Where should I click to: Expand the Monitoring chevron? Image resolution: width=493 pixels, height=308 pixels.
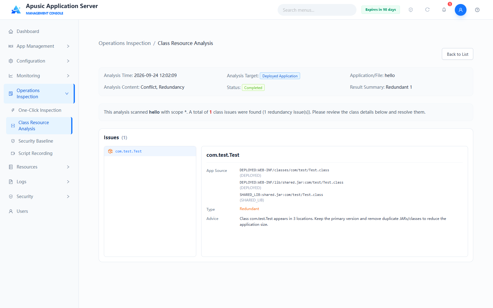pos(68,76)
